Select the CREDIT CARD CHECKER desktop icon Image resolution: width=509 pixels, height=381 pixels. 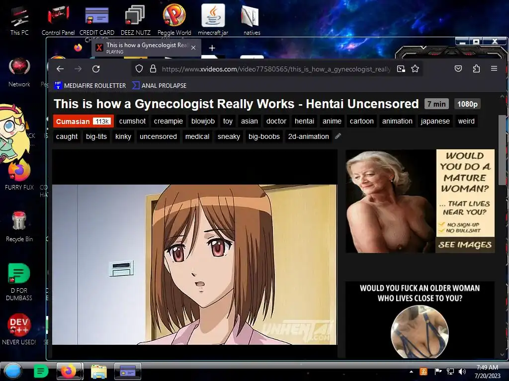click(x=97, y=23)
